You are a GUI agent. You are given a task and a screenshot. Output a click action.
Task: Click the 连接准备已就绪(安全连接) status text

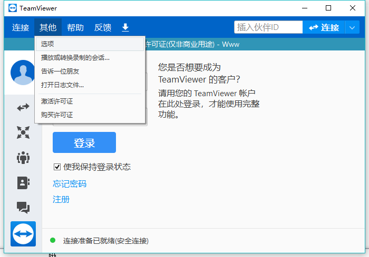(x=105, y=241)
